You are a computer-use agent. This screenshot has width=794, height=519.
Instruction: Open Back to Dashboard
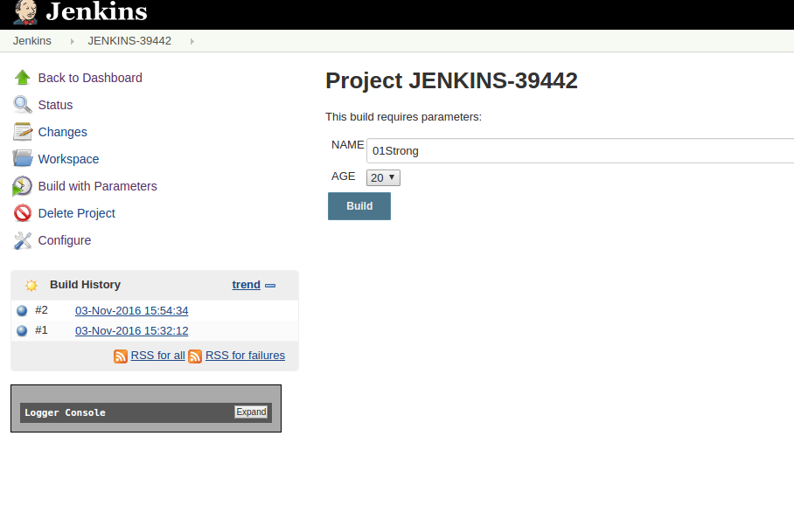pos(90,78)
